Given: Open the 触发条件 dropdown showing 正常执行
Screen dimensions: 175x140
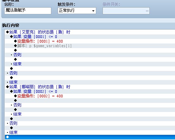Looking at the screenshot, I should pos(77,11).
